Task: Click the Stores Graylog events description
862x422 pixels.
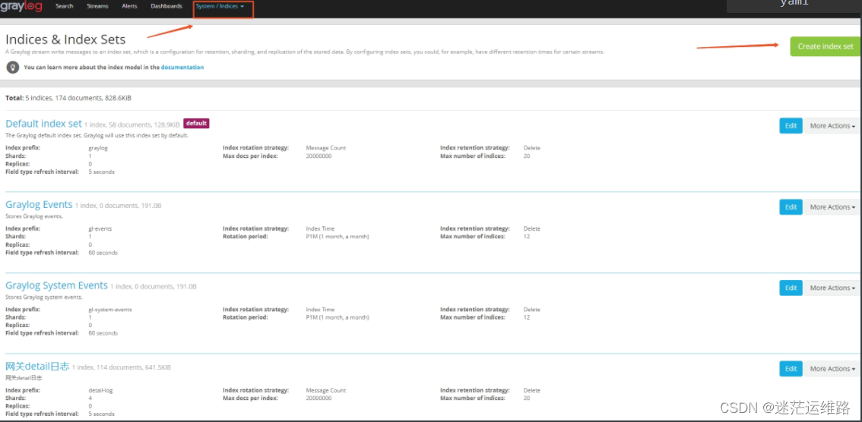Action: click(34, 216)
